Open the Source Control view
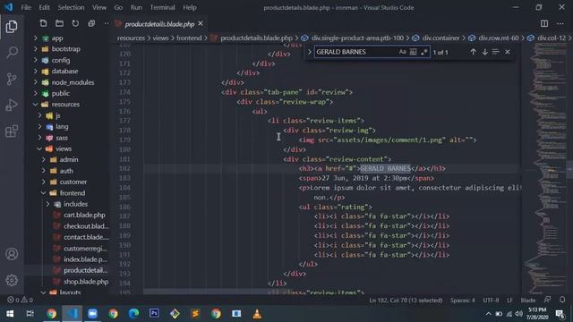This screenshot has height=322, width=573. pyautogui.click(x=12, y=79)
